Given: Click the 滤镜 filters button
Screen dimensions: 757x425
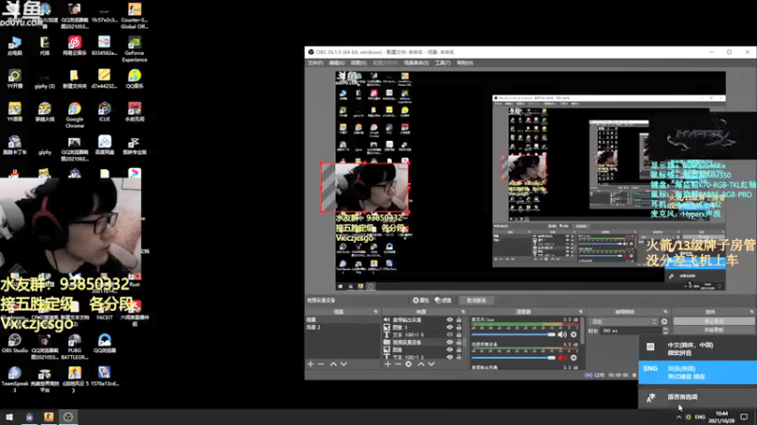Looking at the screenshot, I should coord(443,300).
